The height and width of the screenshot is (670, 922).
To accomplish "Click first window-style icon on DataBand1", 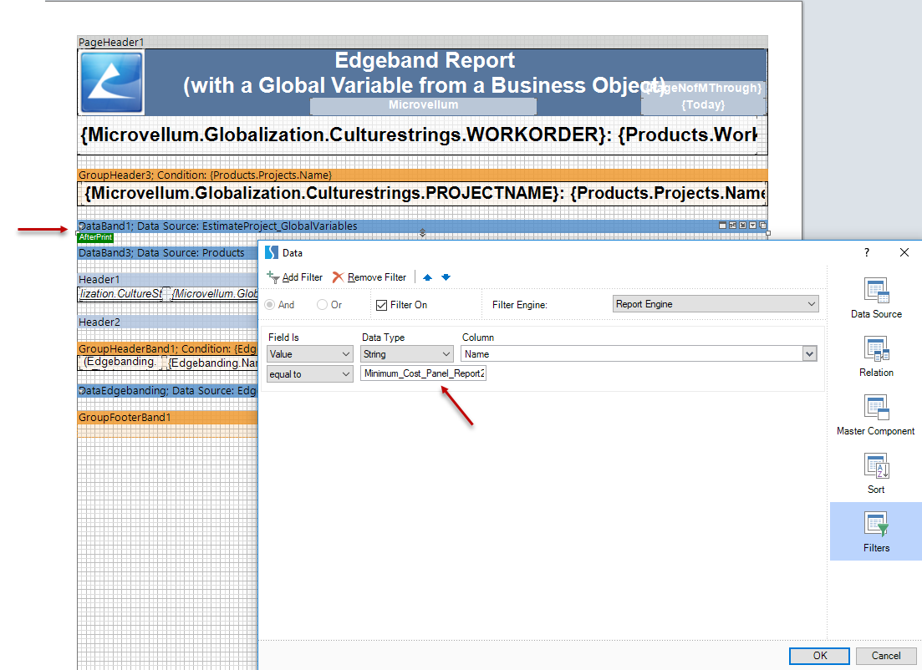I will (x=723, y=225).
